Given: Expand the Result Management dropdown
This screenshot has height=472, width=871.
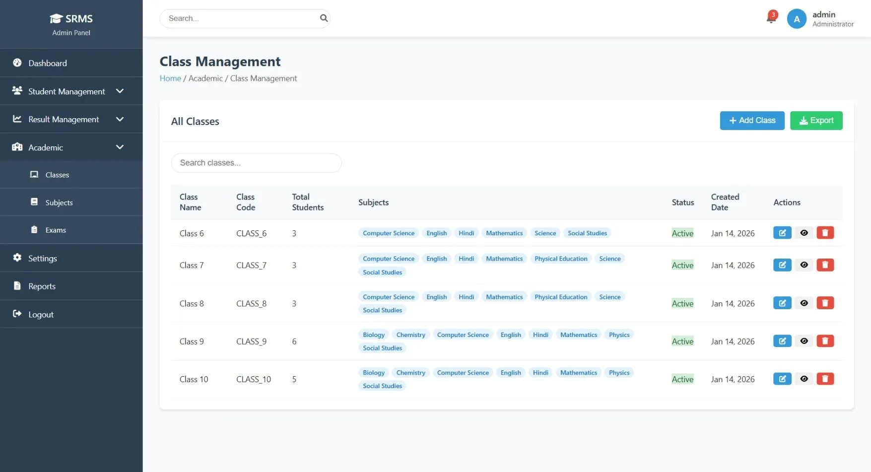Looking at the screenshot, I should [x=119, y=119].
